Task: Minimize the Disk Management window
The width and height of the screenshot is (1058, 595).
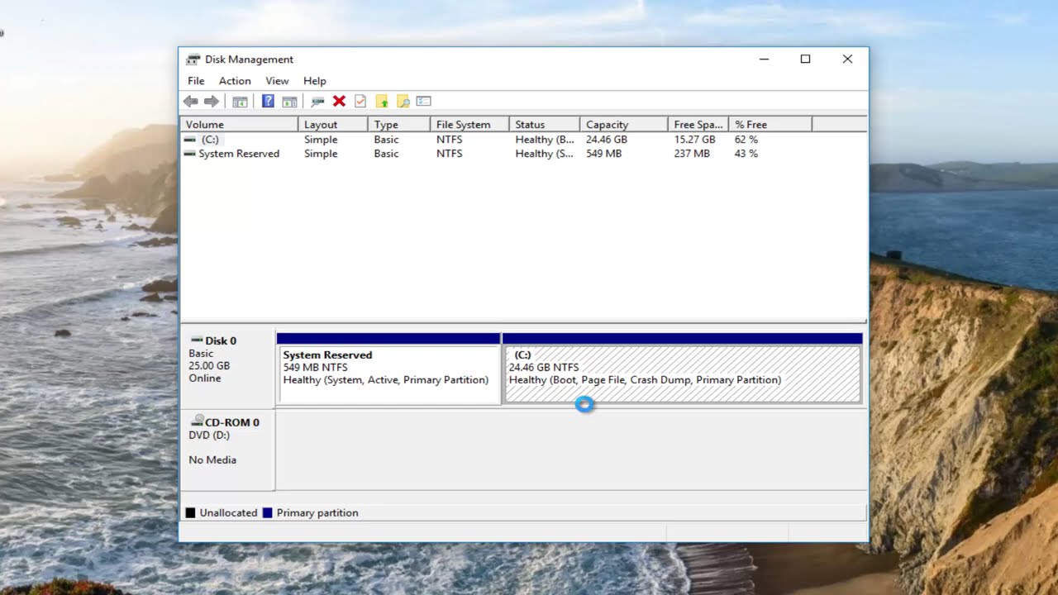Action: [764, 59]
